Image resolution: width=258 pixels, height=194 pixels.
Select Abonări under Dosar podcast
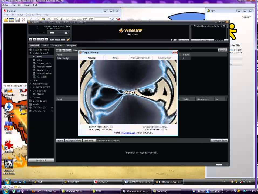40,94
